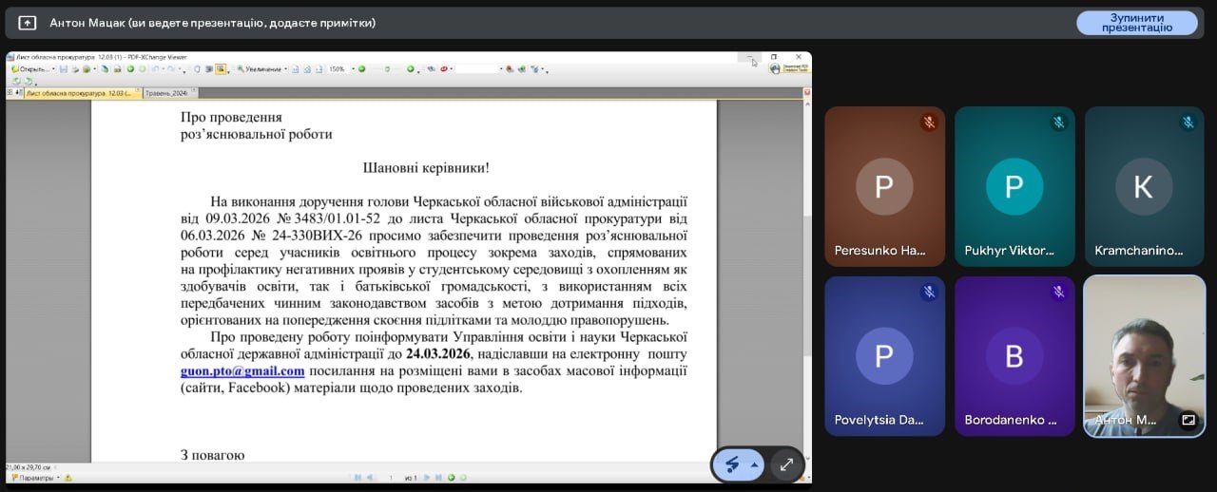The image size is (1217, 492).
Task: Open the 150% zoom level dropdown
Action: point(354,69)
